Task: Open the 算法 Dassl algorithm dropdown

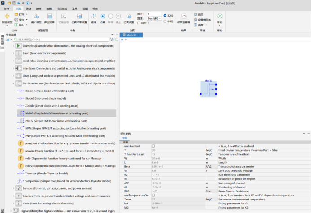Action: pos(154,18)
